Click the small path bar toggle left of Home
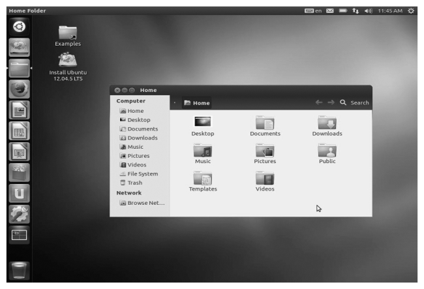This screenshot has height=289, width=424. tap(175, 102)
